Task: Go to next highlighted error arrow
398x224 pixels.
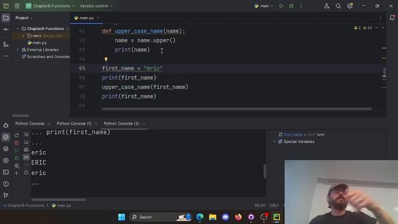Action: pyautogui.click(x=382, y=27)
